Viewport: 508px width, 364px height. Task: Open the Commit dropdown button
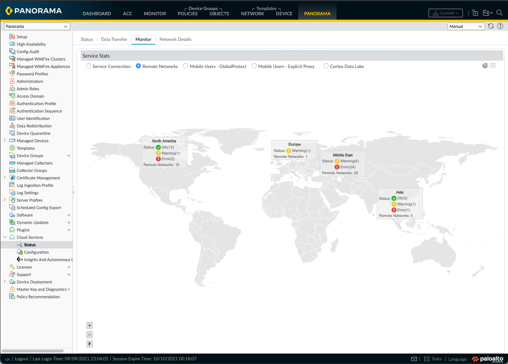click(x=446, y=13)
